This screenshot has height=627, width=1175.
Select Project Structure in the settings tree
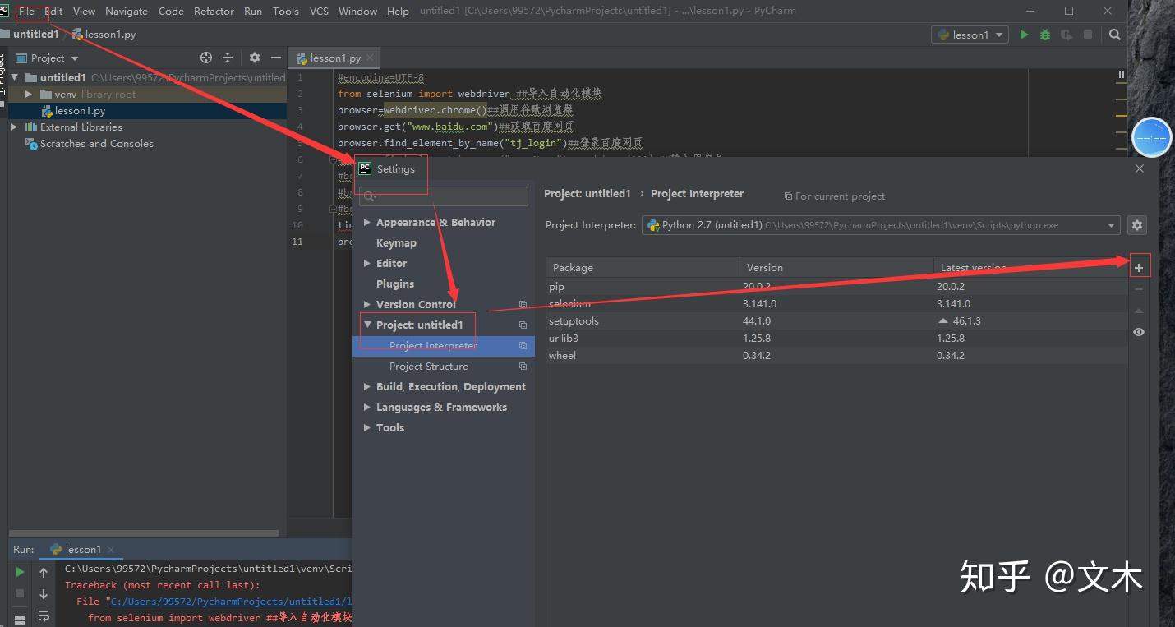pyautogui.click(x=428, y=367)
